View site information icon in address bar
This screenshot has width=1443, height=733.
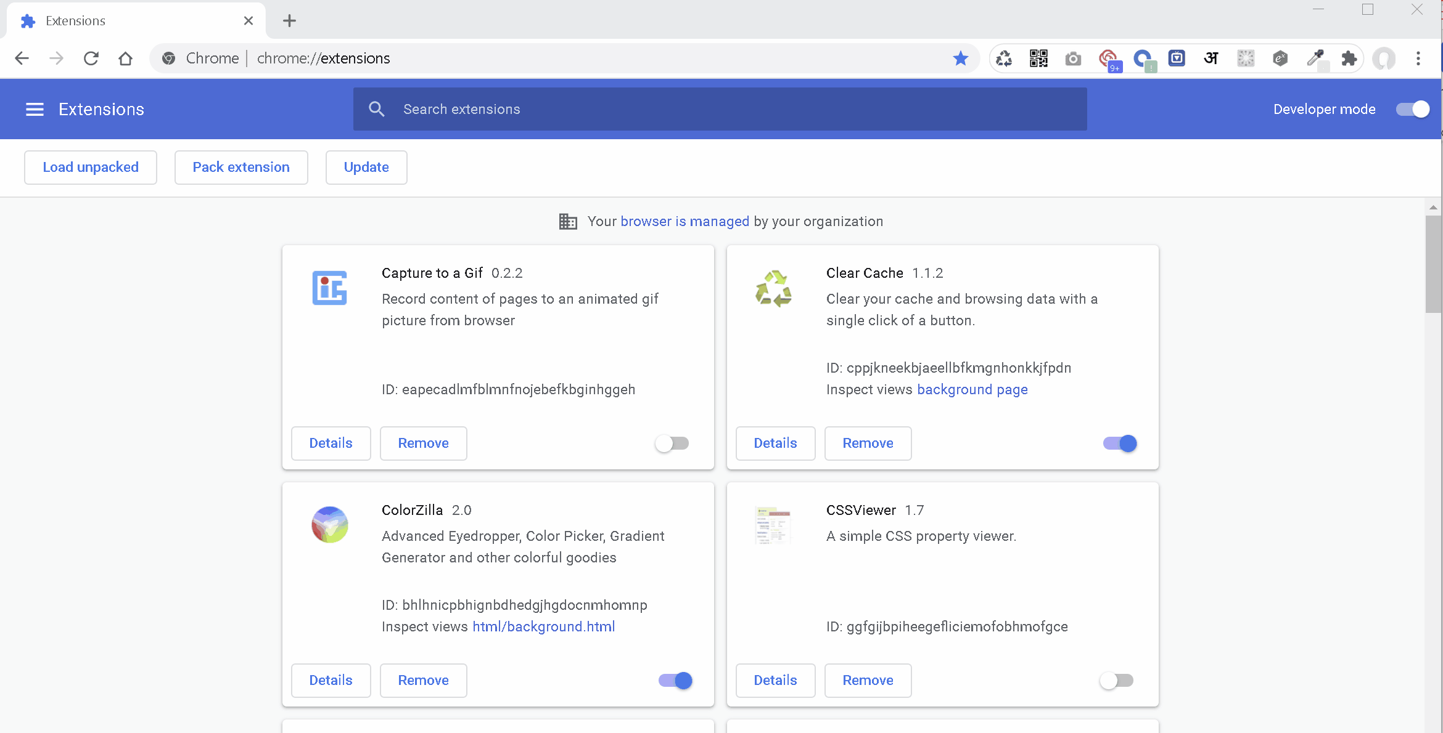168,58
